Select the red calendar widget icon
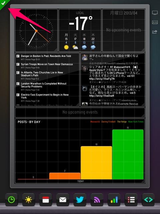 [x=46, y=200]
